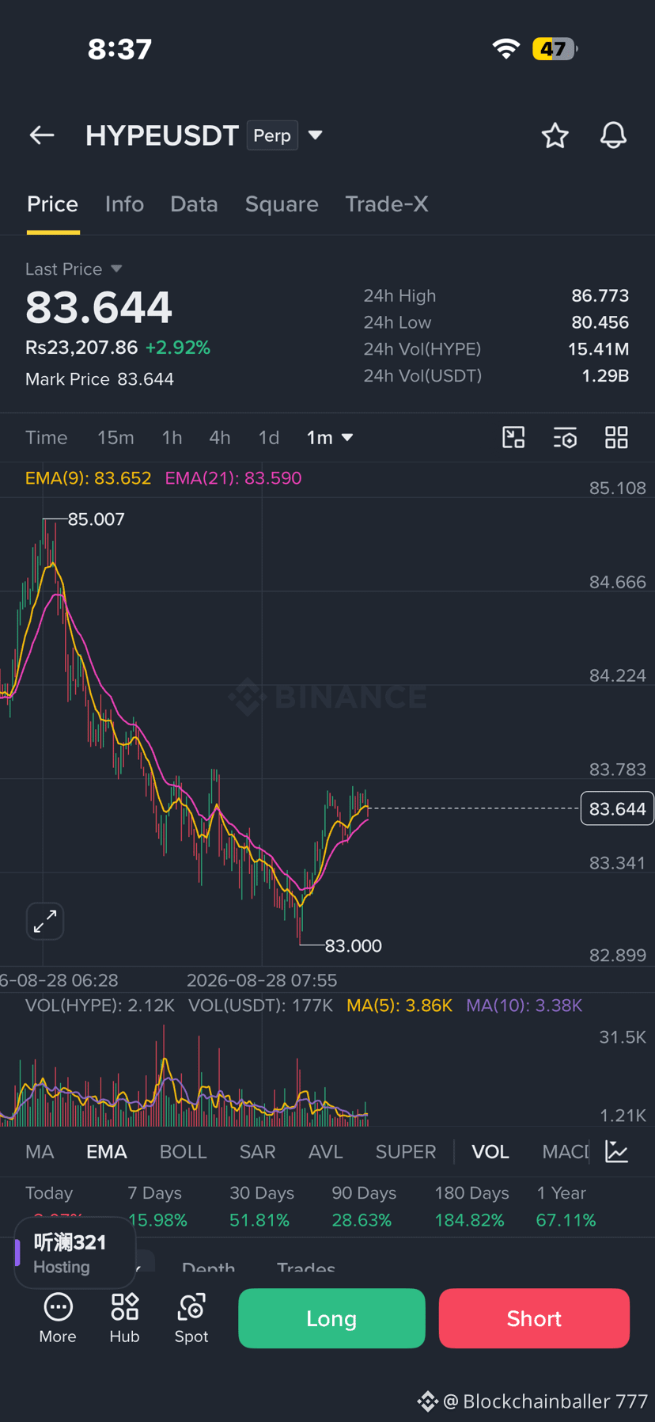Enable the BOLL indicator
This screenshot has height=1422, width=655.
(x=184, y=1152)
